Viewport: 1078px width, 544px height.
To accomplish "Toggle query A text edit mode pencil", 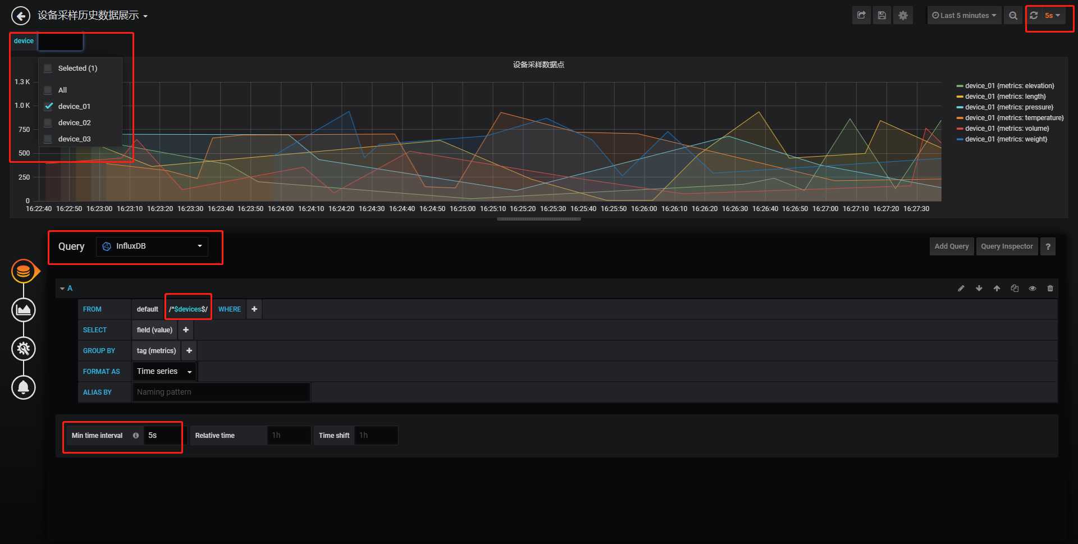I will coord(961,289).
